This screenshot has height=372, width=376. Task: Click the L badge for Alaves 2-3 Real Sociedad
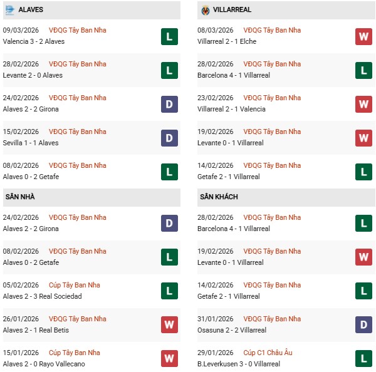coord(169,291)
